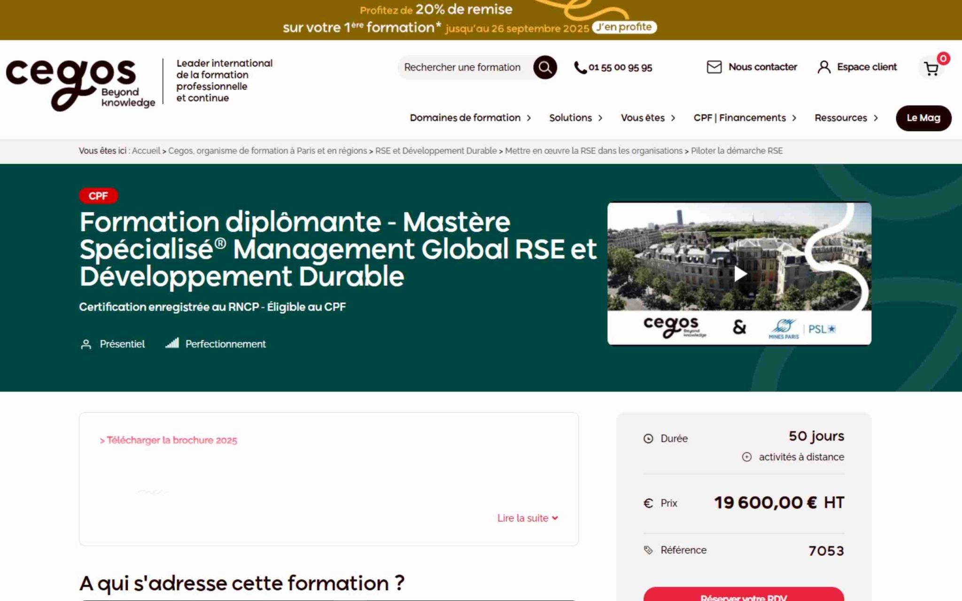The height and width of the screenshot is (601, 962).
Task: Click the Le Mag button
Action: pyautogui.click(x=923, y=118)
